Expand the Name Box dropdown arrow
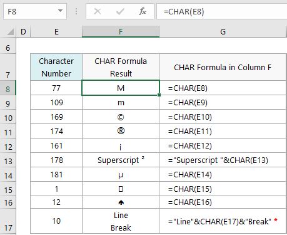The image size is (287, 235). (x=61, y=11)
